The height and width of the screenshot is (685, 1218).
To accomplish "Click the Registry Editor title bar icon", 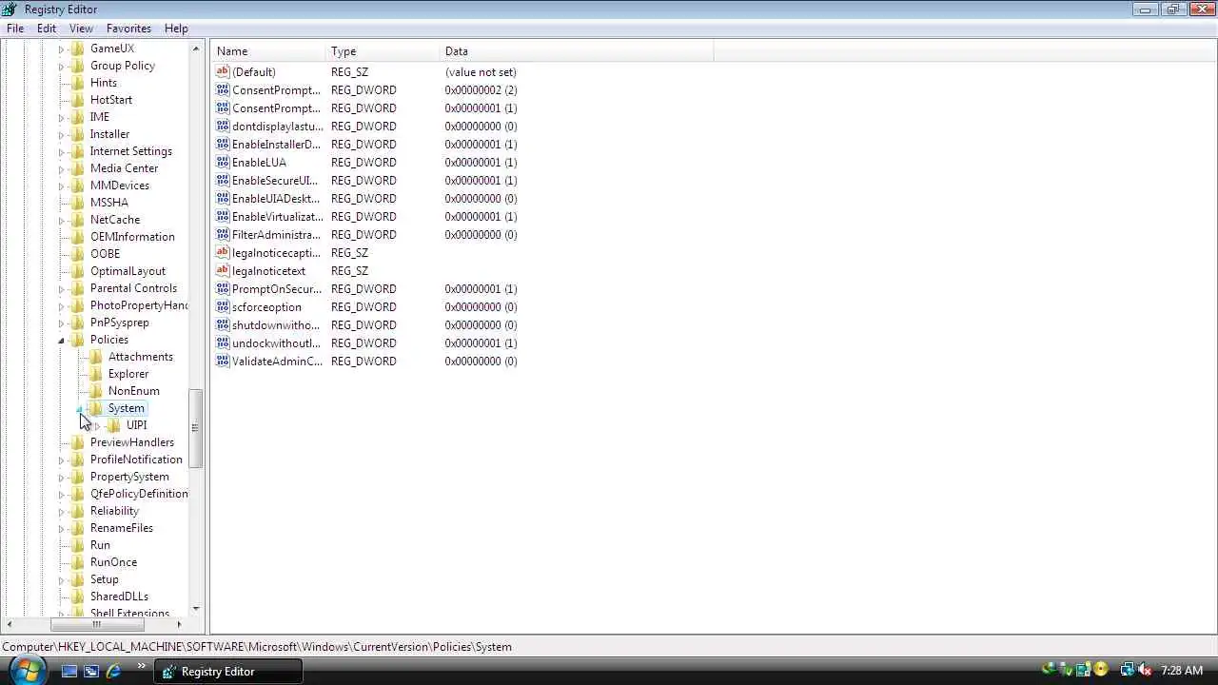I will [10, 10].
